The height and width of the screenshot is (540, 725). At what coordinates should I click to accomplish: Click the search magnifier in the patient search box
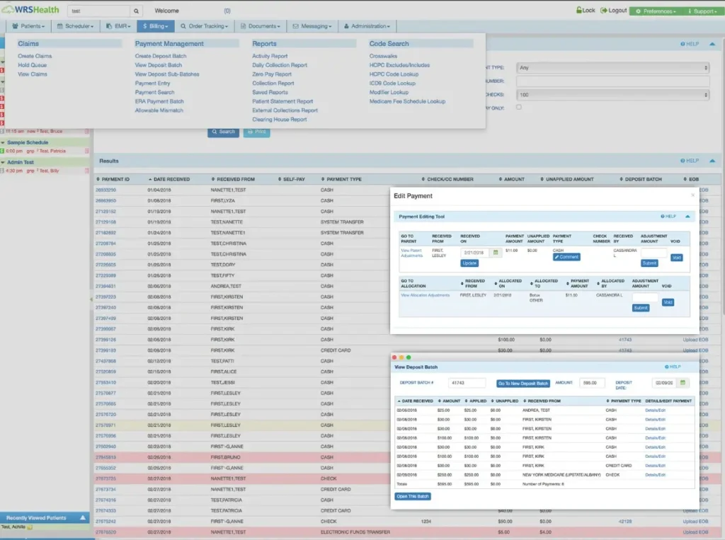(x=135, y=11)
